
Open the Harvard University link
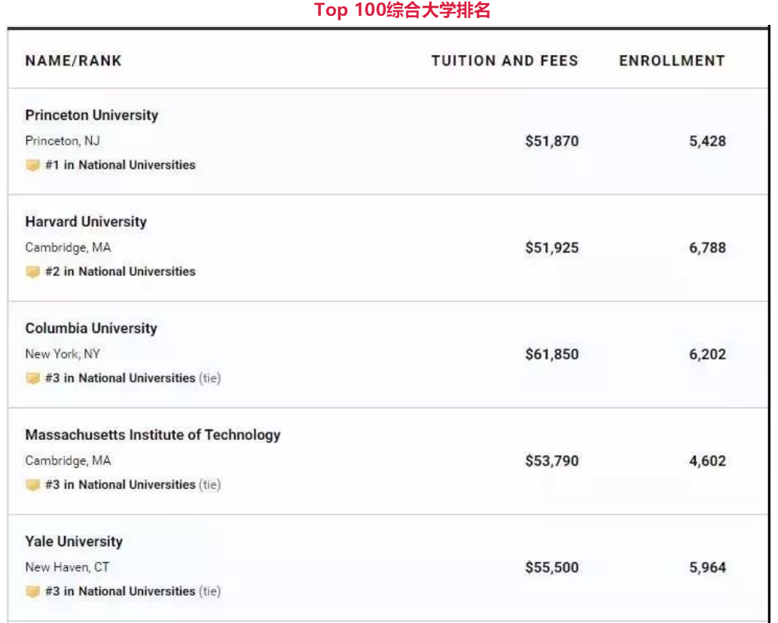[85, 221]
